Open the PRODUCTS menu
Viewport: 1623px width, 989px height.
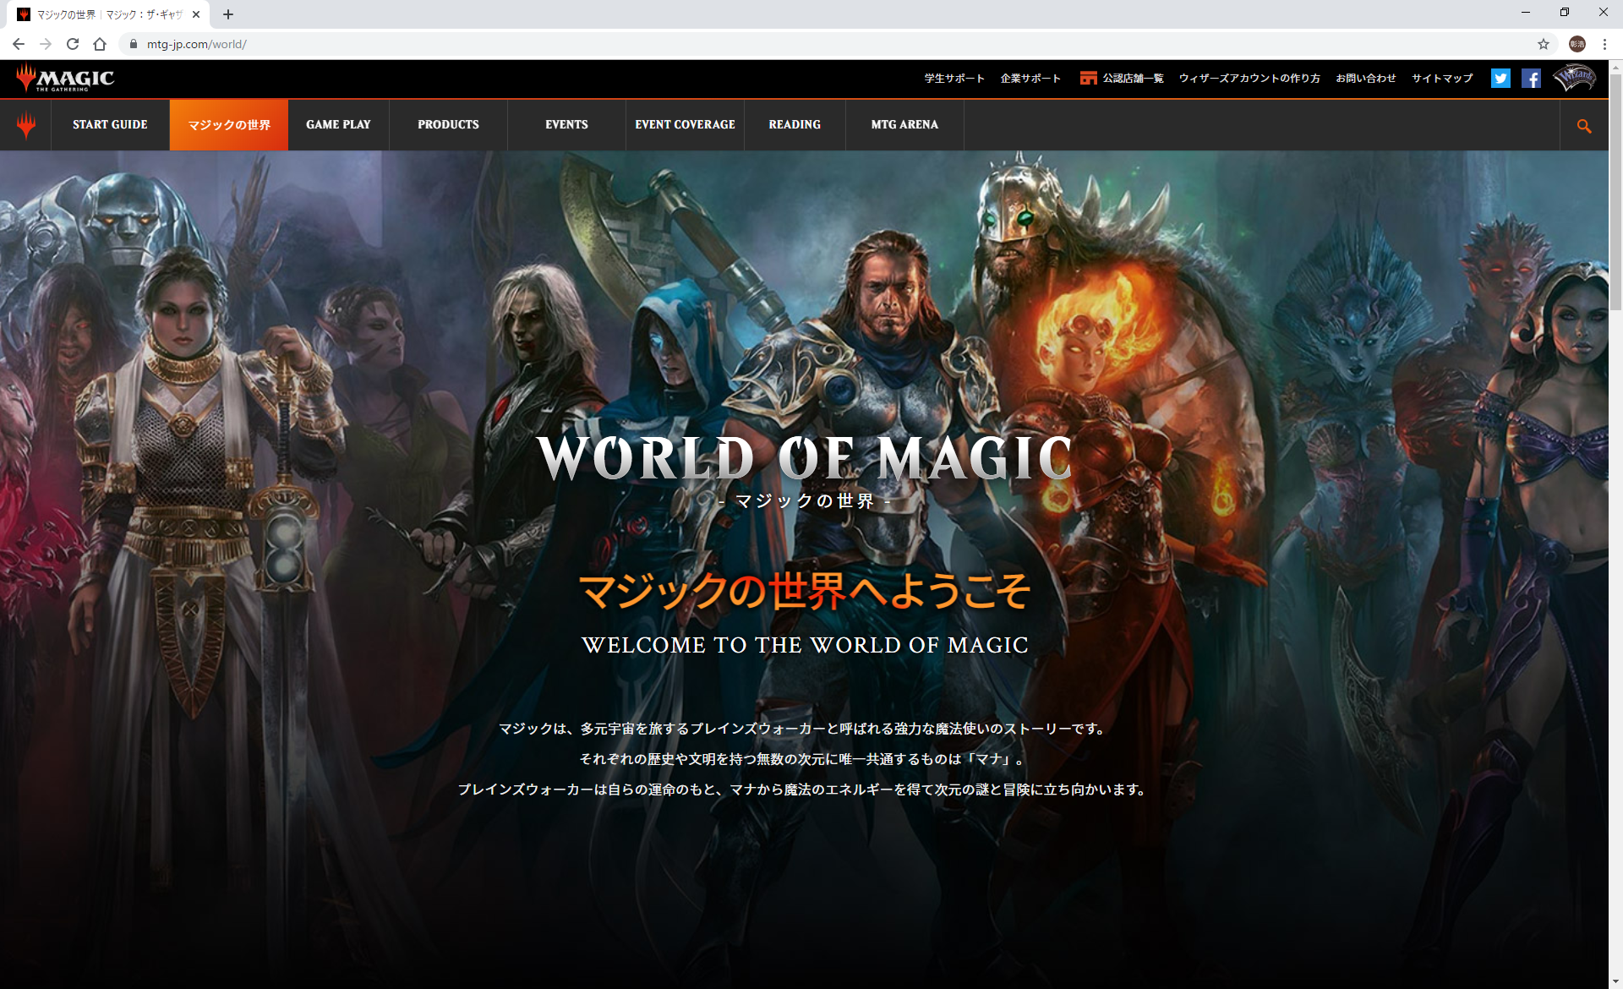(x=448, y=125)
